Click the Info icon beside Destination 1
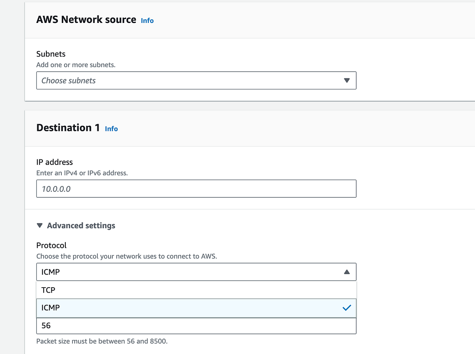Image resolution: width=475 pixels, height=354 pixels. (111, 129)
